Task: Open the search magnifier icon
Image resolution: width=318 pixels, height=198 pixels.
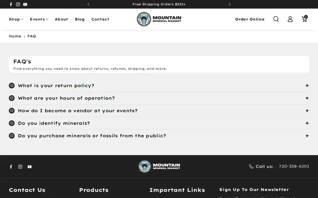Action: tap(276, 19)
